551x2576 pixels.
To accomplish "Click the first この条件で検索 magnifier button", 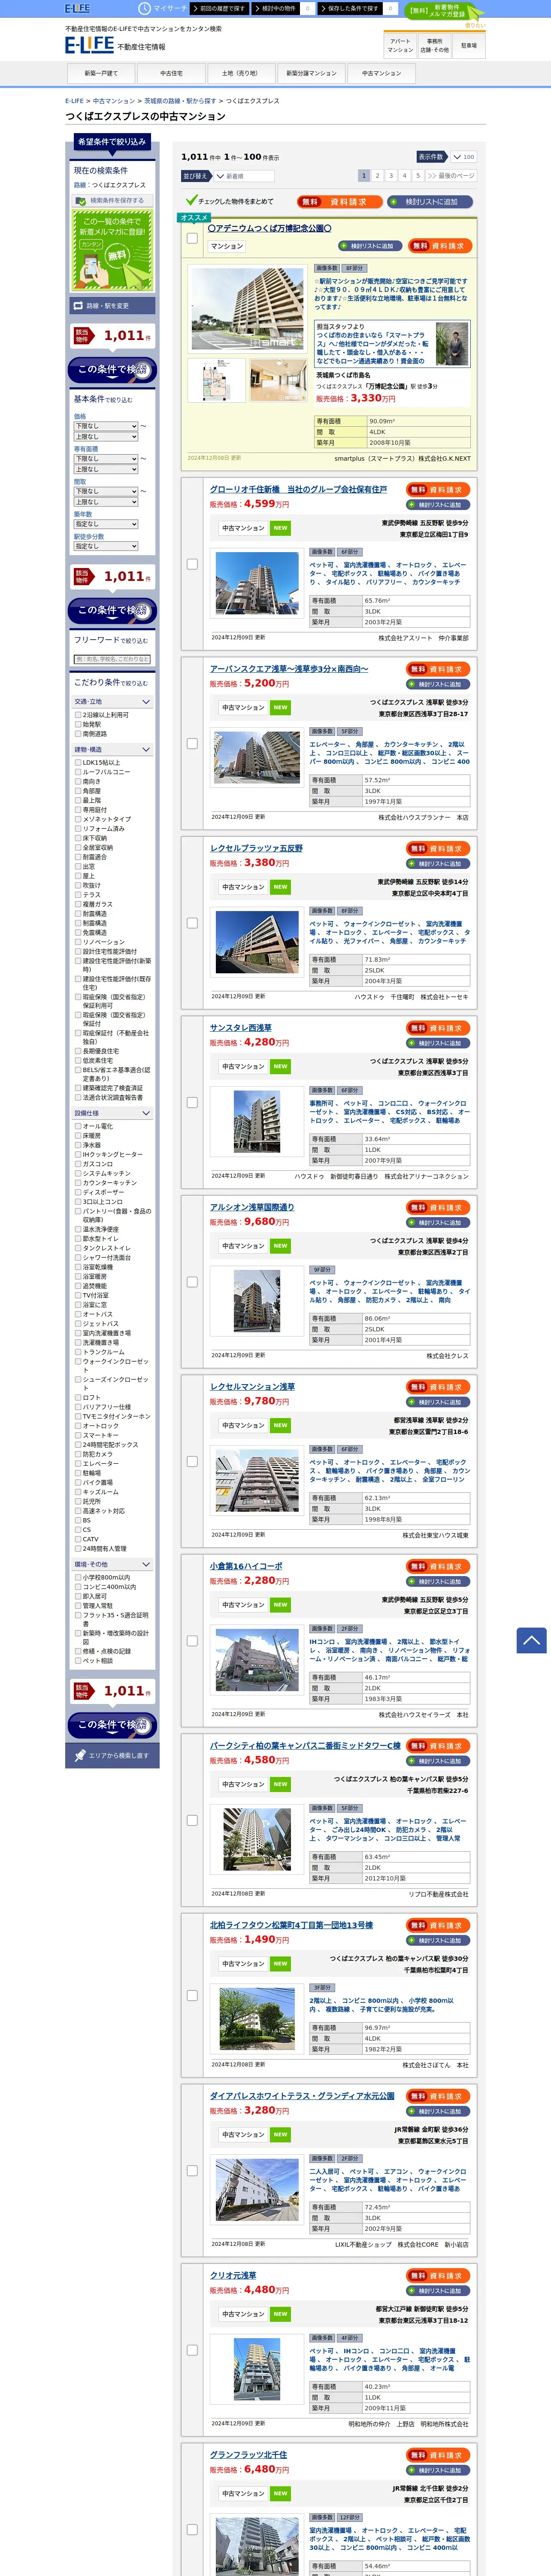I will tap(112, 370).
